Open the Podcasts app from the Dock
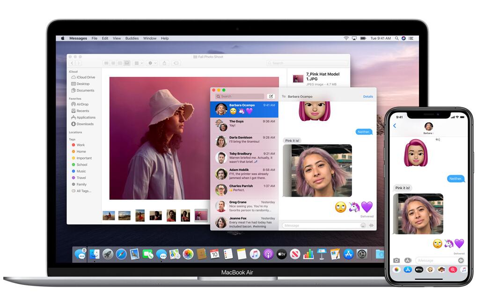The image size is (477, 304). [x=268, y=254]
